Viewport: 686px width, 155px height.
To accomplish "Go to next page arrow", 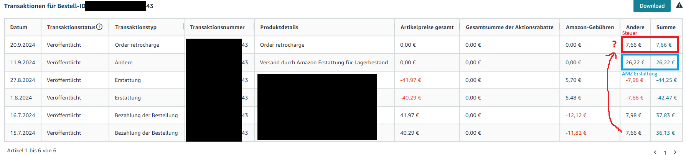I will [675, 152].
